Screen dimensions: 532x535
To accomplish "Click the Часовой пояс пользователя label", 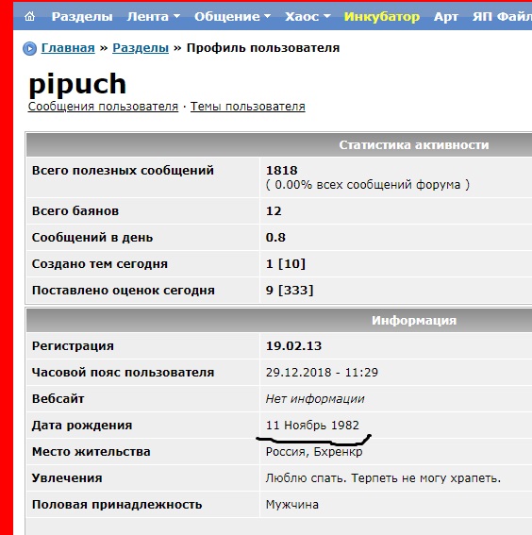I will pyautogui.click(x=123, y=373).
